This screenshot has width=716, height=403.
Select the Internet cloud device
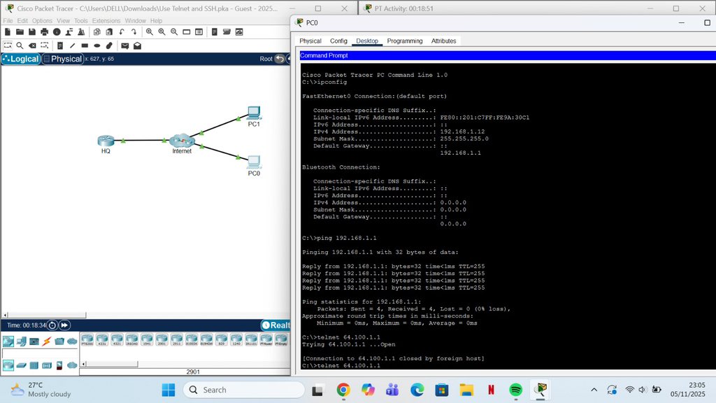pos(182,140)
